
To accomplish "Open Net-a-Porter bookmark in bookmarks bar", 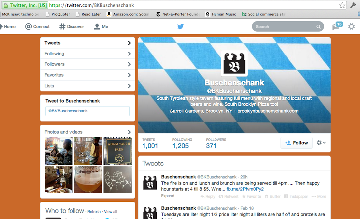I will (178, 14).
